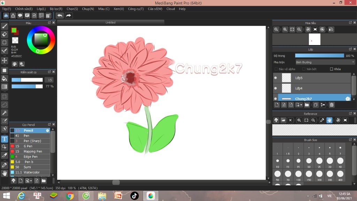Activate the rectangular Select tool

click(4, 97)
